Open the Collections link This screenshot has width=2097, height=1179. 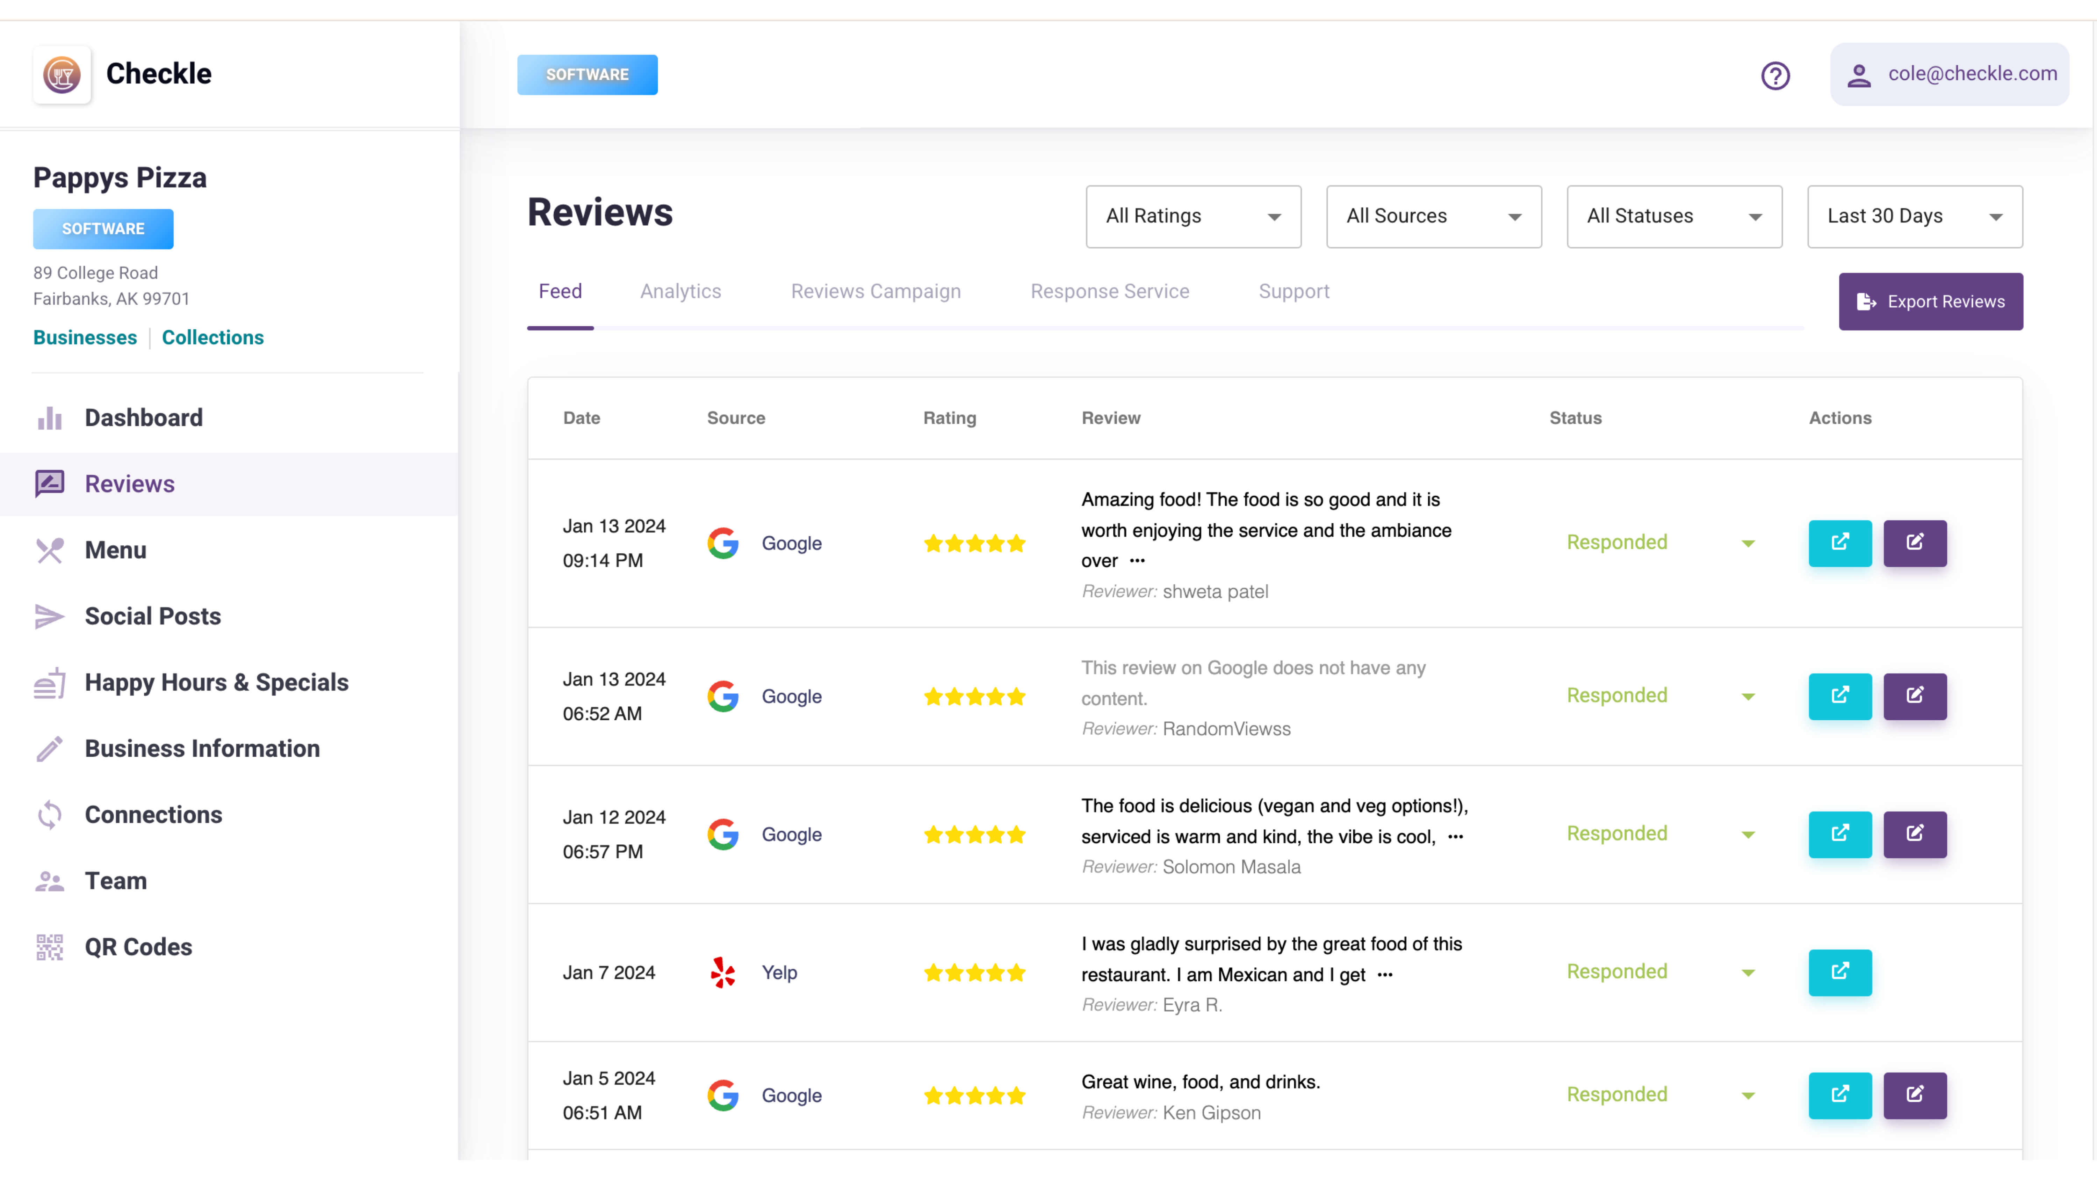pos(212,338)
